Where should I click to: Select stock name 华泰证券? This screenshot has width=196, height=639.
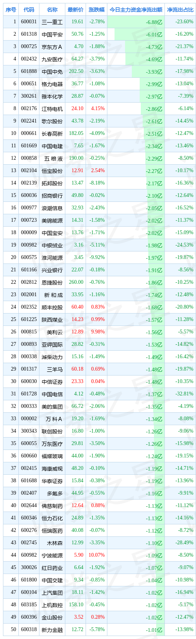(52, 481)
